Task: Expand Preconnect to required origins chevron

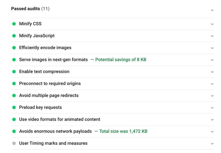Action: tap(212, 84)
